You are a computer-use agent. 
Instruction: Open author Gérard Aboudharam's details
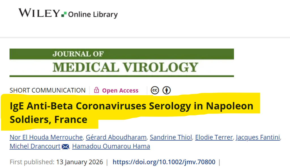[116, 138]
